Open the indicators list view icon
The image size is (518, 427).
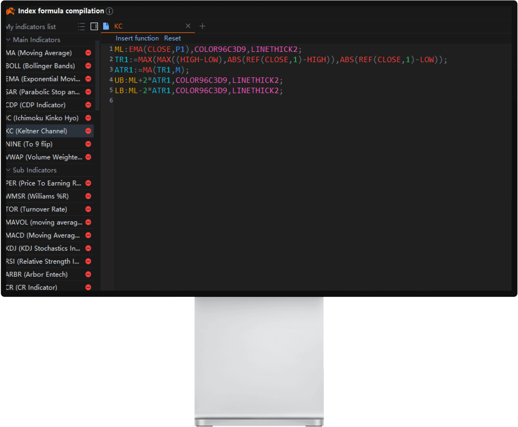pyautogui.click(x=81, y=27)
